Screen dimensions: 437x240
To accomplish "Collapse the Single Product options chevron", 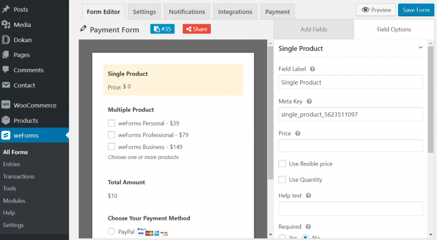I will pos(420,47).
